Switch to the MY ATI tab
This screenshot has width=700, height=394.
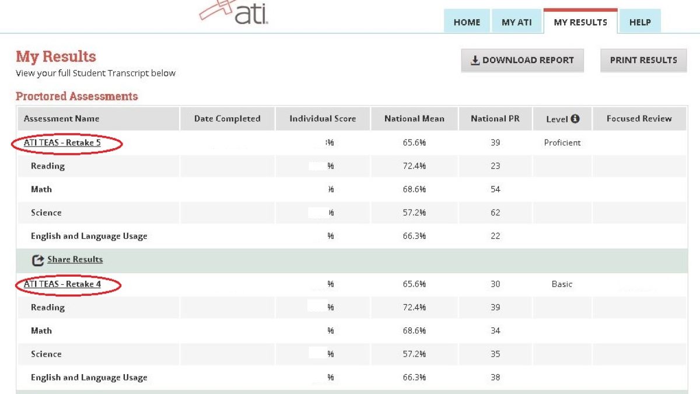(x=516, y=22)
